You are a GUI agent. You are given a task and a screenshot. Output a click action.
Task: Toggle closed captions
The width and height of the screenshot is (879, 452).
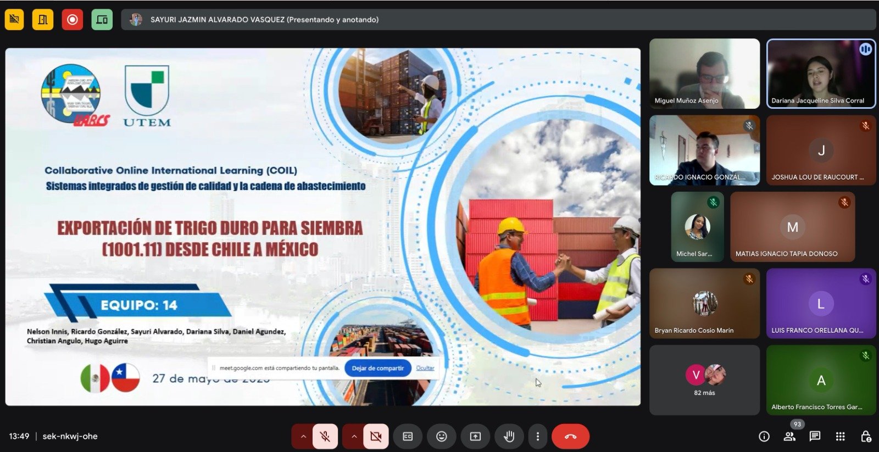(408, 437)
